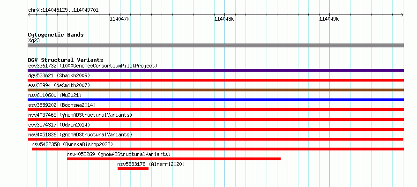Click the DGV Structural Variants track title

[66, 60]
